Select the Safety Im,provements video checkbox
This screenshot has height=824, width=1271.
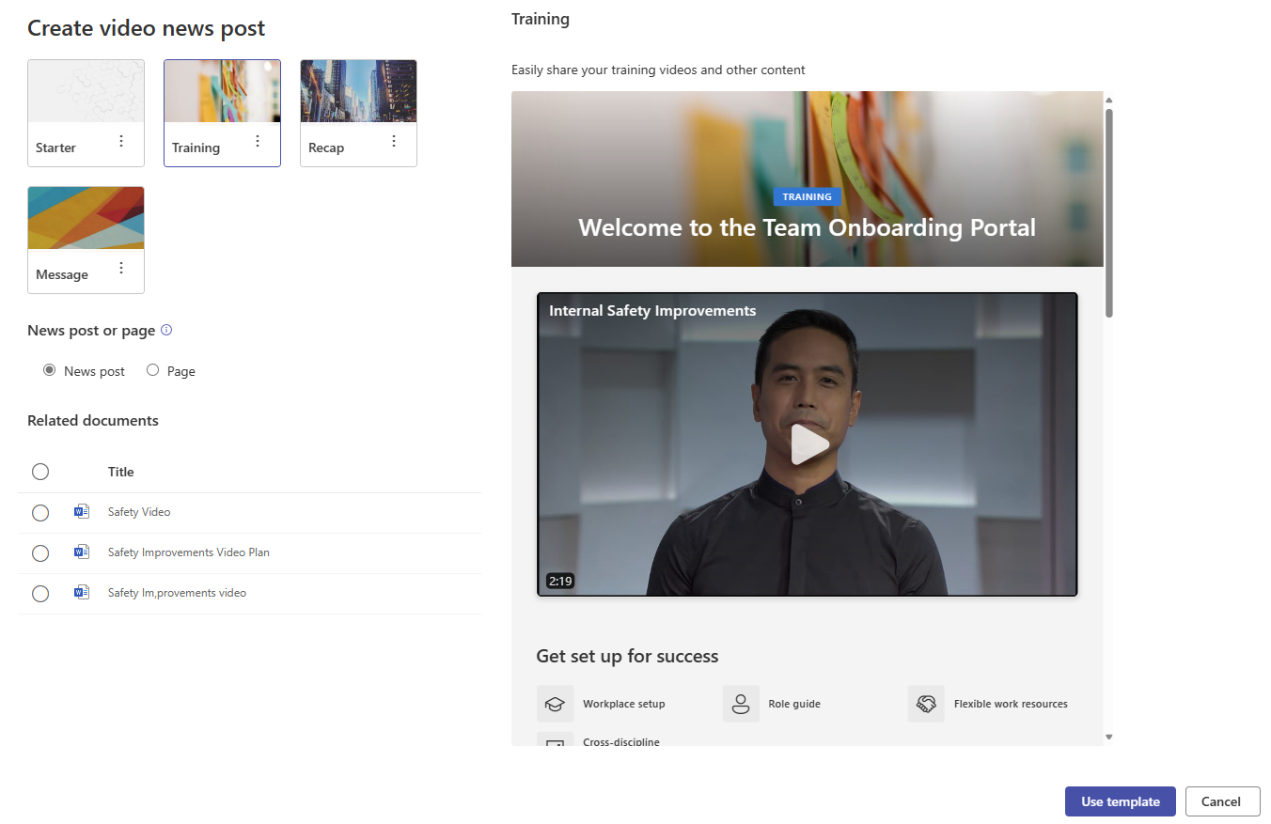point(40,594)
